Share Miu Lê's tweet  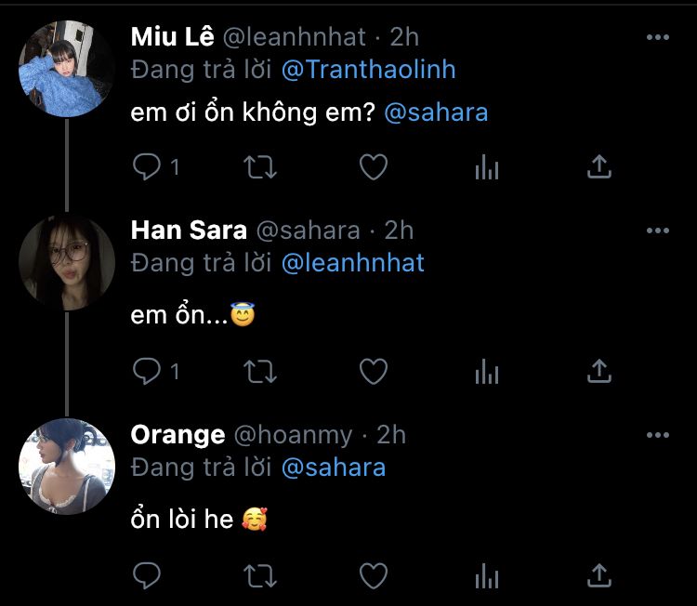(x=600, y=167)
